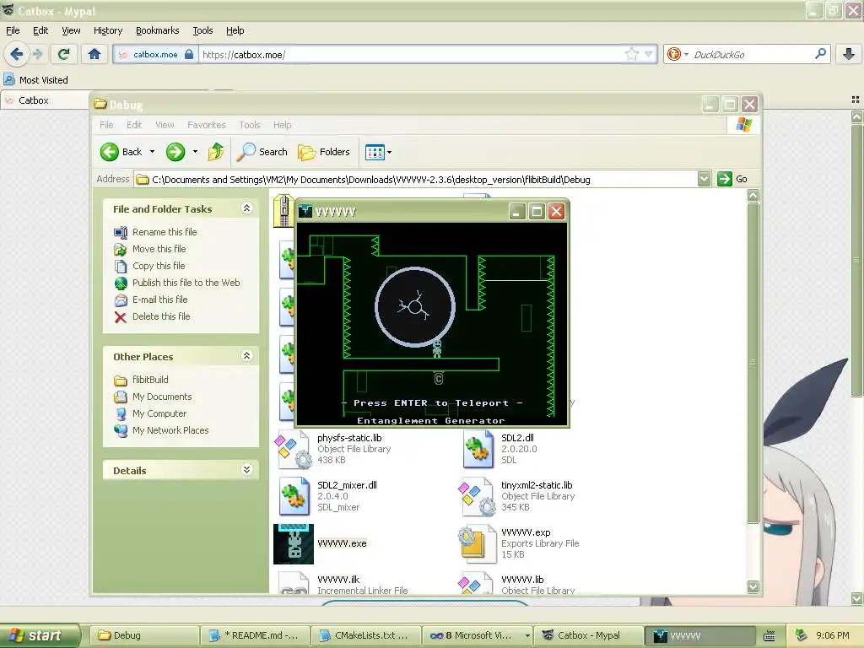Click the Explorer green Forward arrow
Image resolution: width=864 pixels, height=648 pixels.
point(175,152)
